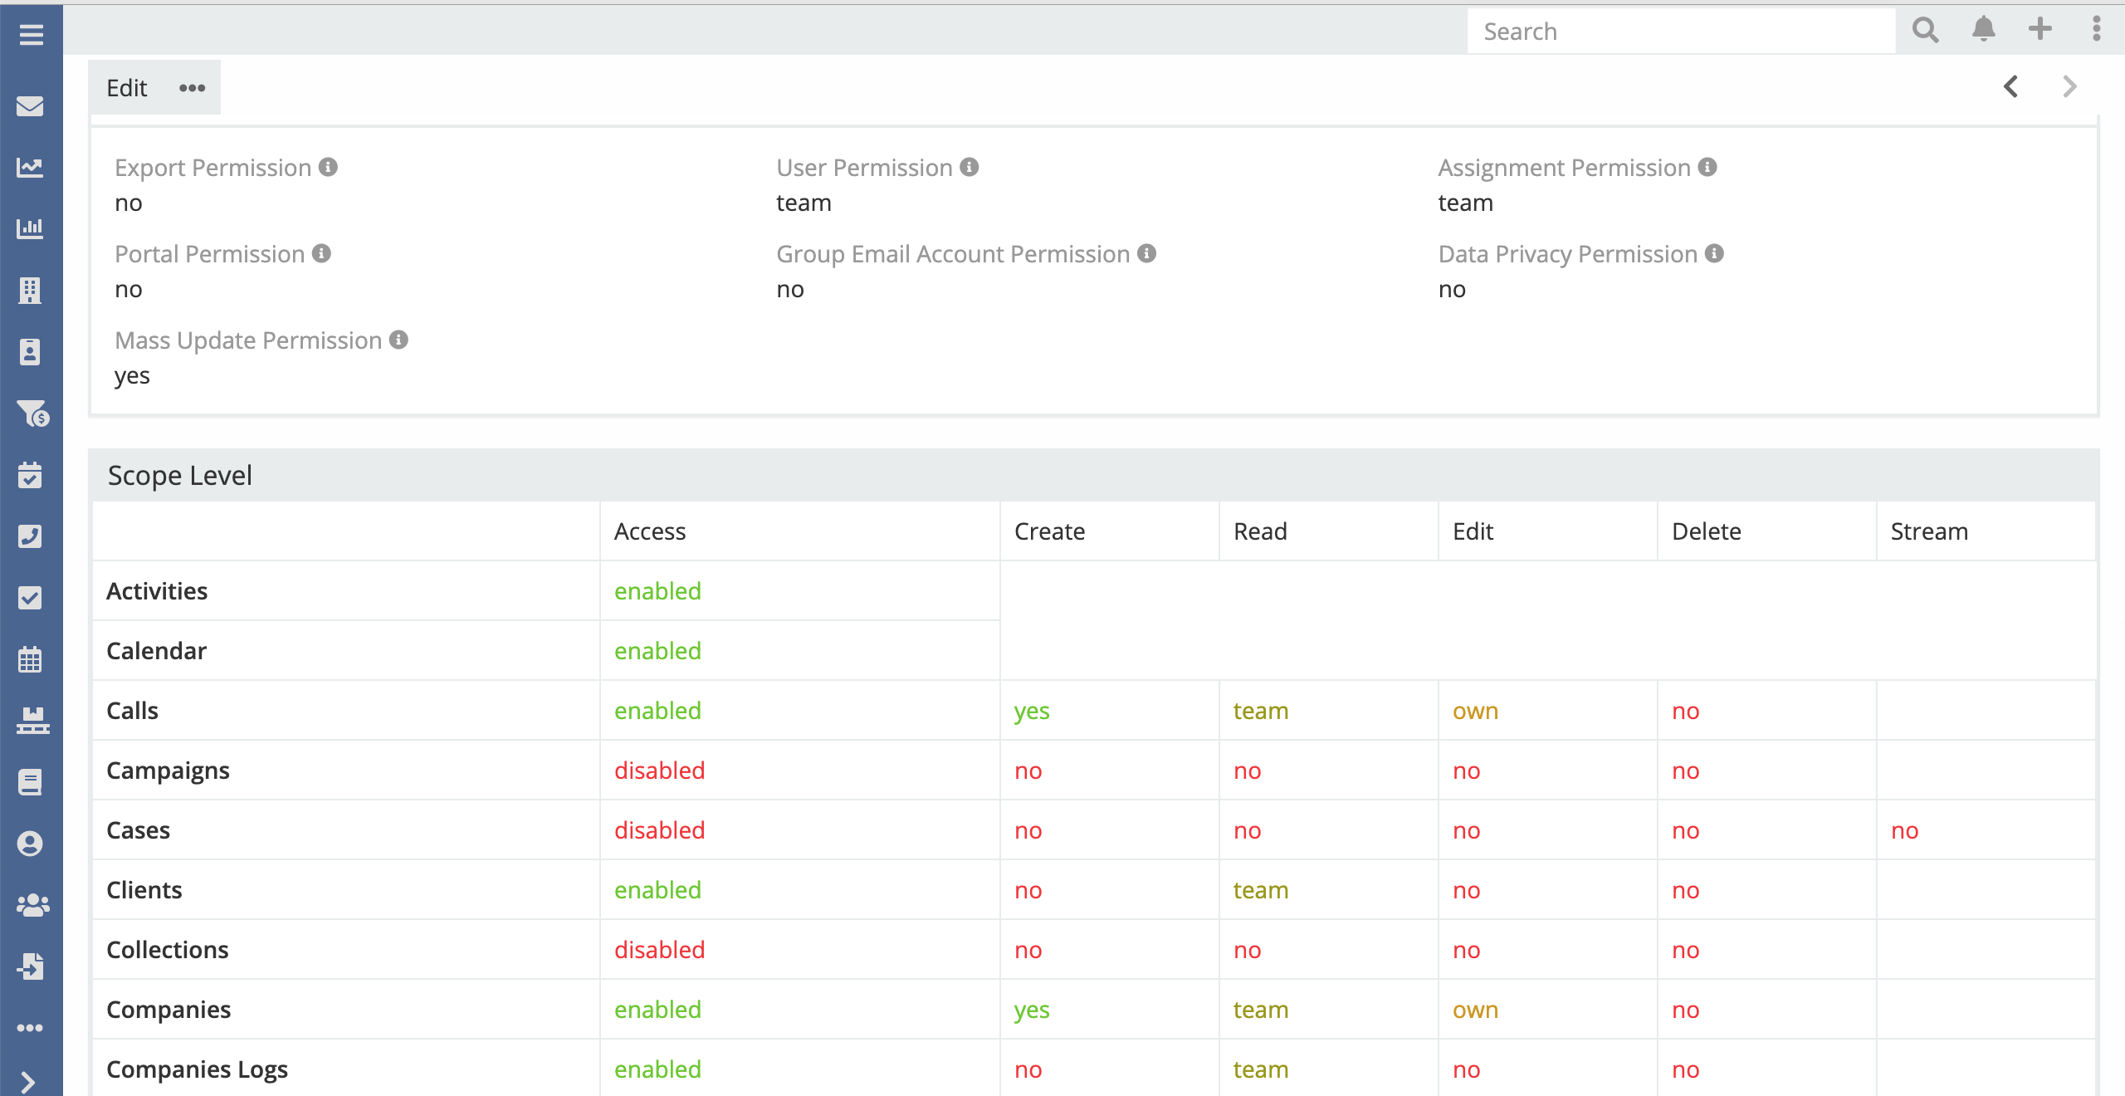Open the vertical dots menu in top bar
This screenshot has width=2125, height=1096.
pyautogui.click(x=2096, y=30)
